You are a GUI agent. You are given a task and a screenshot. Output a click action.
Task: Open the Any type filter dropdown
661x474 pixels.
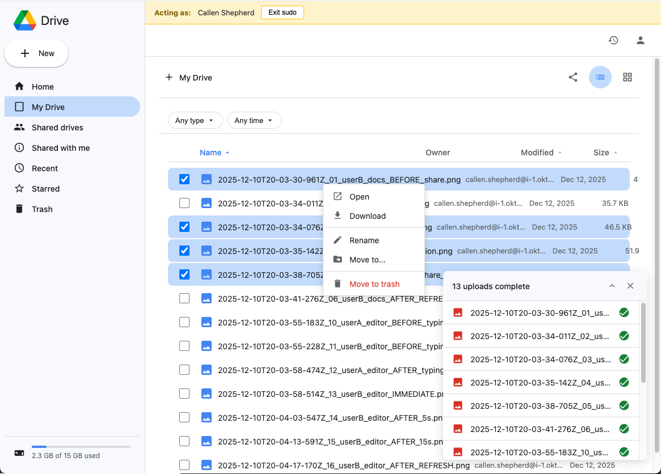click(x=195, y=120)
